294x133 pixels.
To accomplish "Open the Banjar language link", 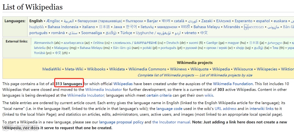I will point(152,21).
